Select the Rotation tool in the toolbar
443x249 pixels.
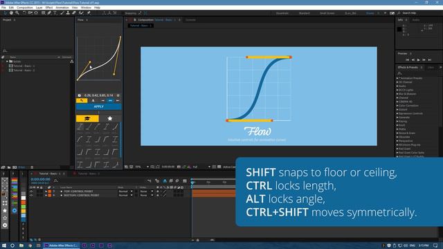24,13
